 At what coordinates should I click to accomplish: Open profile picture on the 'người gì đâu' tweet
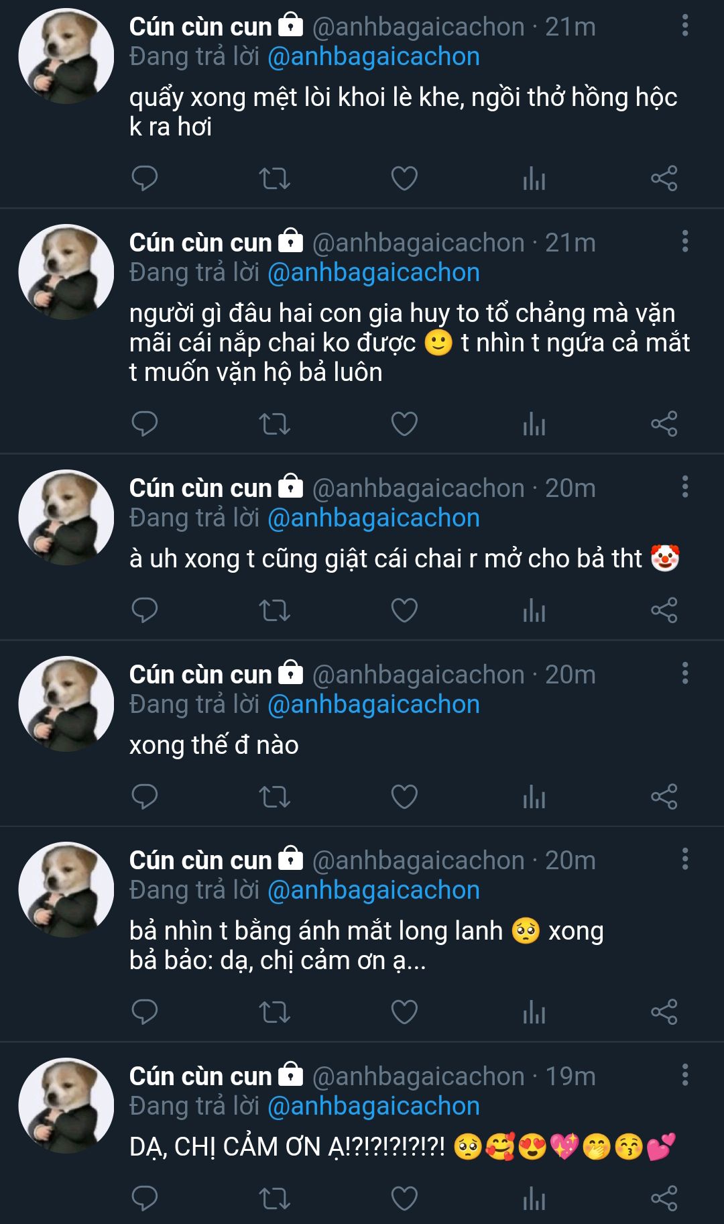[x=66, y=272]
